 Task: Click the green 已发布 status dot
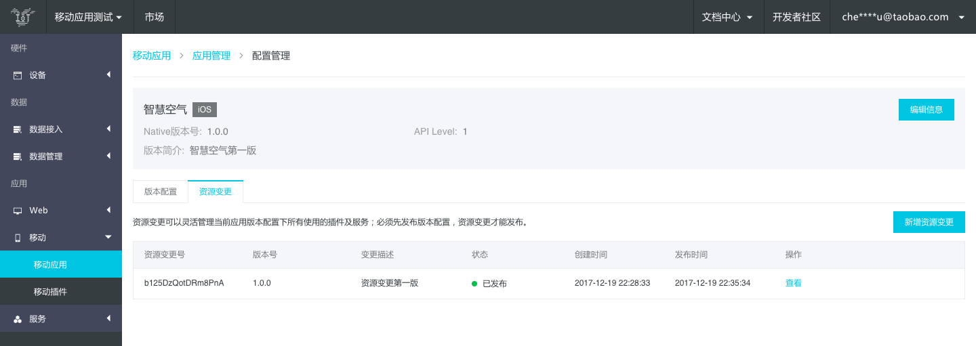click(474, 283)
